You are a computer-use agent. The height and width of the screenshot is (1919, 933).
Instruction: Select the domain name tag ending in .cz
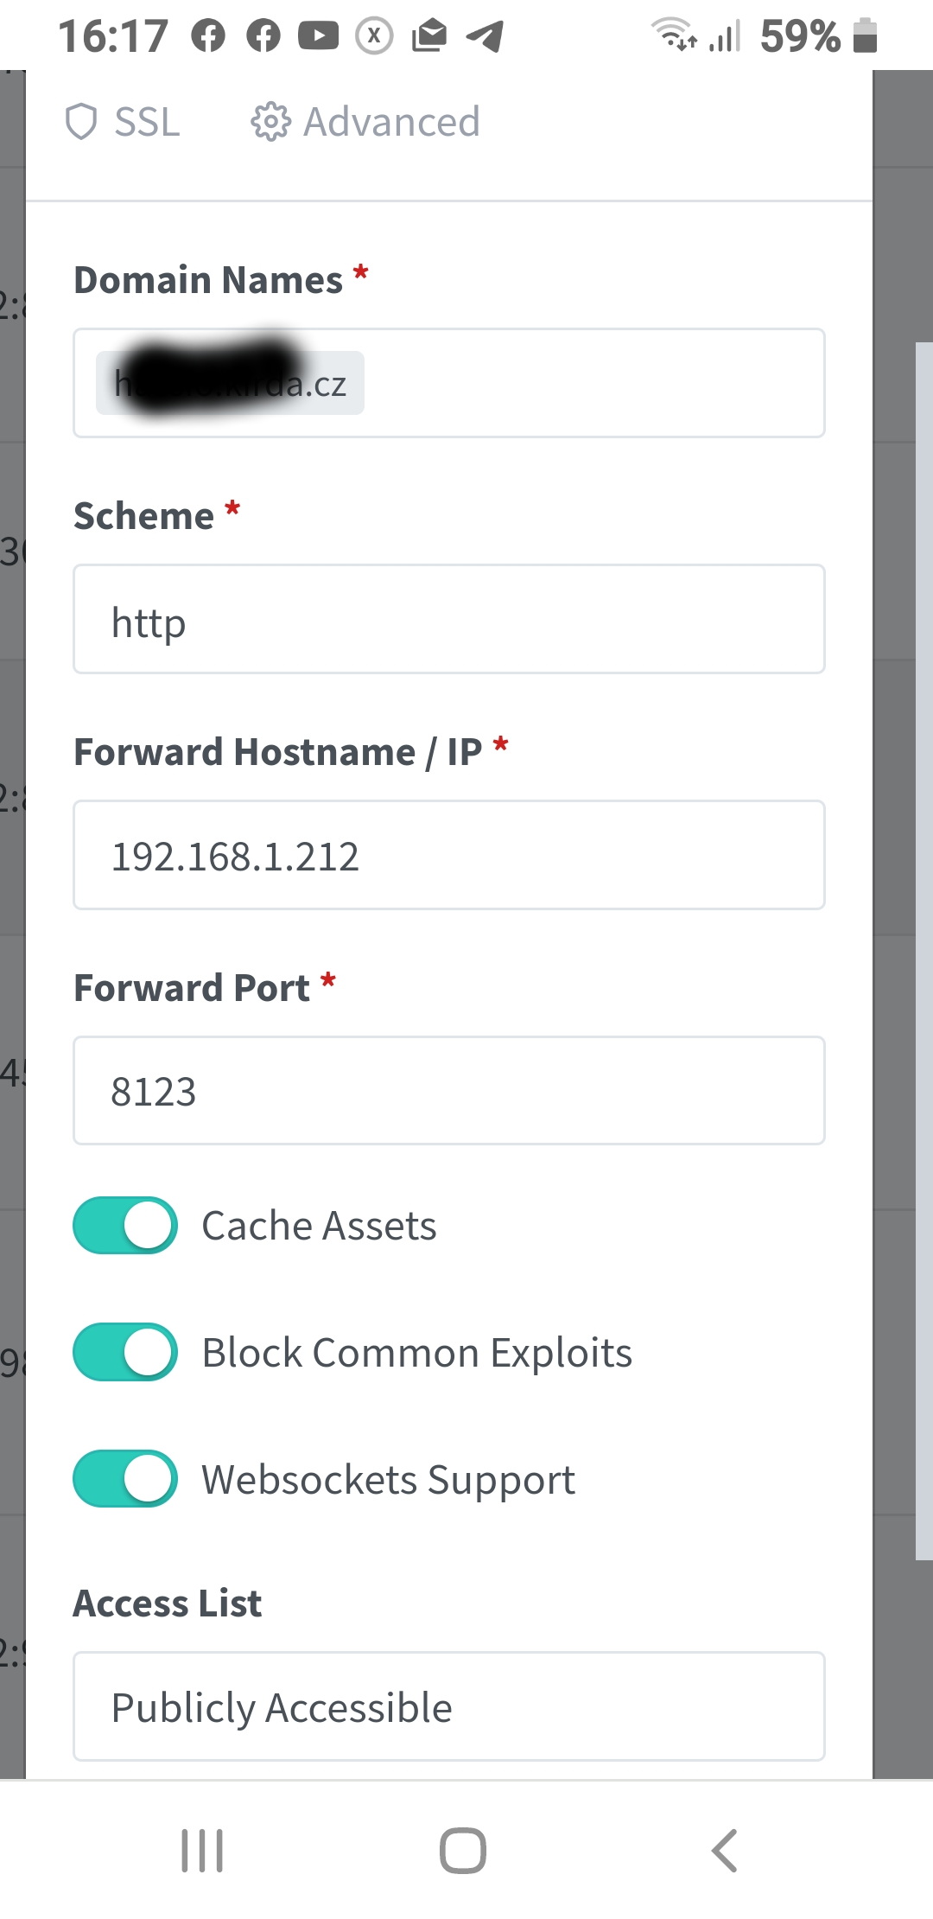click(231, 383)
